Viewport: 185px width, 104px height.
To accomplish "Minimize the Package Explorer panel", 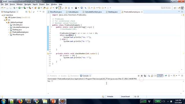I will (40, 12).
